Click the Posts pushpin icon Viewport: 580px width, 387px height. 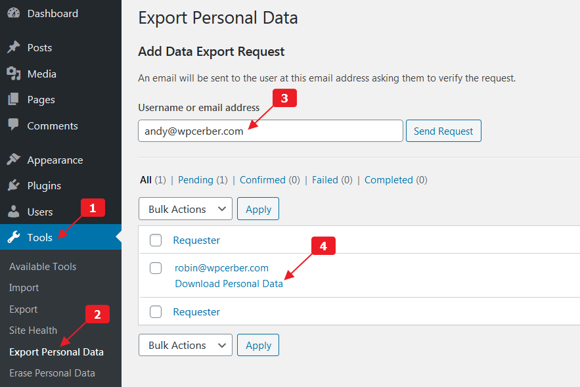coord(14,47)
